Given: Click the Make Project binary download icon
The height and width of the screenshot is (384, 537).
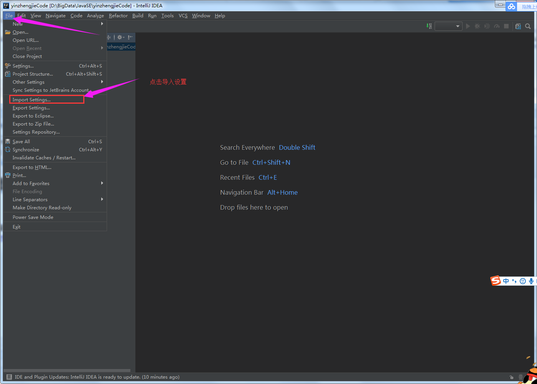Looking at the screenshot, I should [429, 26].
